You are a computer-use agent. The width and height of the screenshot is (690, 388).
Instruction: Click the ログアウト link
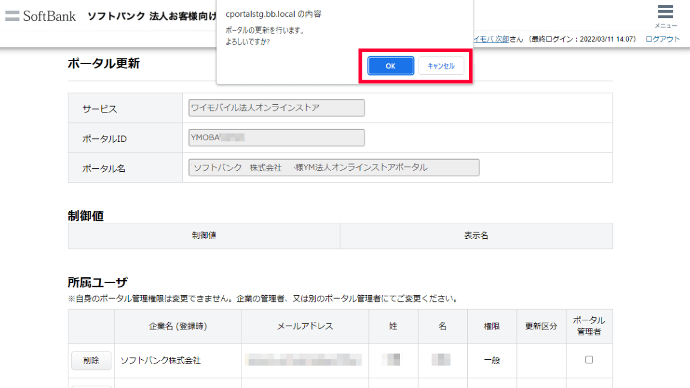click(x=662, y=39)
